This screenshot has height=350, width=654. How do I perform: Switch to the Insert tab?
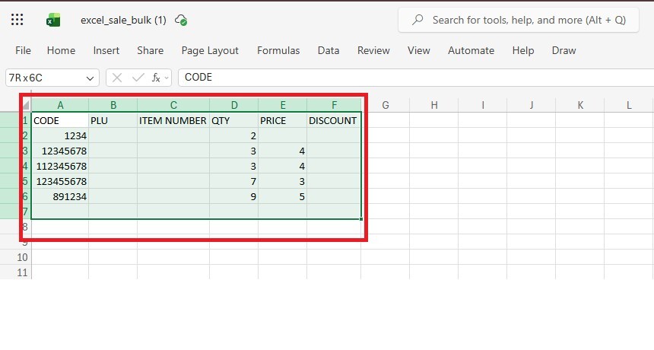coord(106,50)
